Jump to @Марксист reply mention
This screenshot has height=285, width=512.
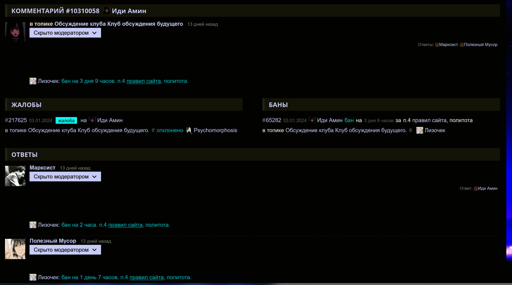(448, 45)
